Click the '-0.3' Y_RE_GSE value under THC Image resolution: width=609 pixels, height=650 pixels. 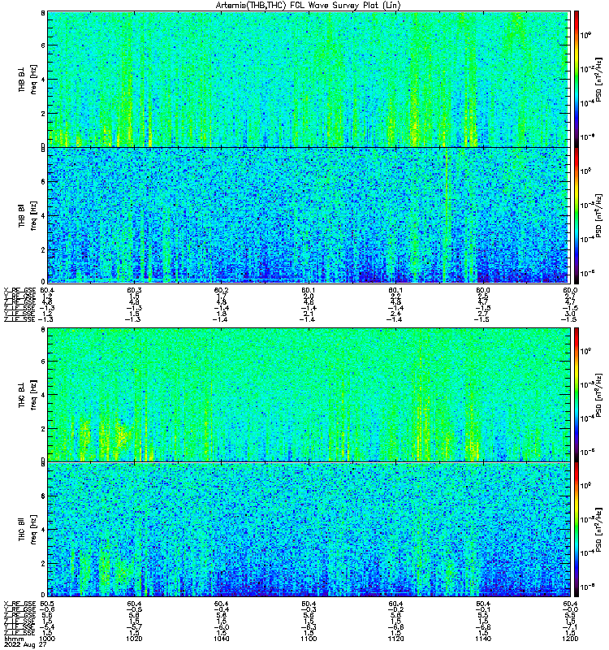point(309,609)
